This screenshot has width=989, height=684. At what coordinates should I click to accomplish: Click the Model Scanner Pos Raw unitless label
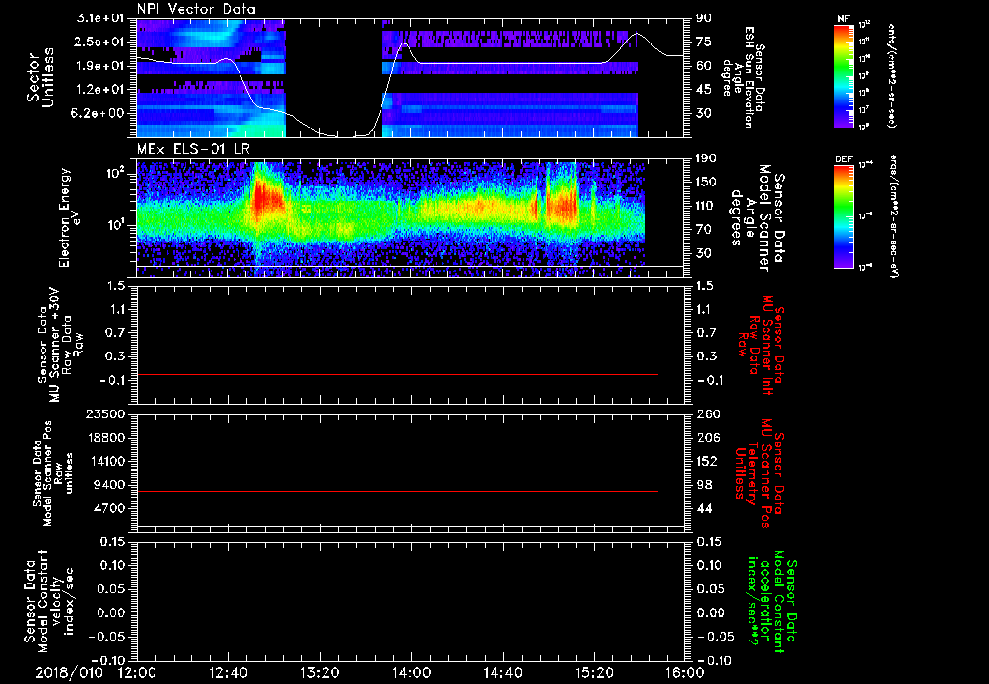pyautogui.click(x=52, y=473)
